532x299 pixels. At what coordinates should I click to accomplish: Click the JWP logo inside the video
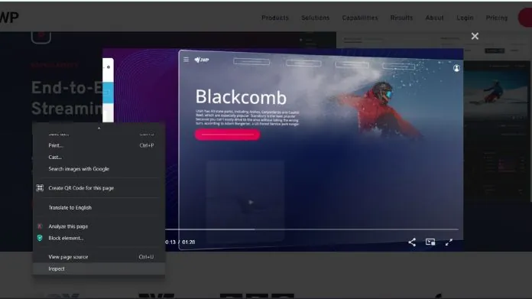click(202, 60)
